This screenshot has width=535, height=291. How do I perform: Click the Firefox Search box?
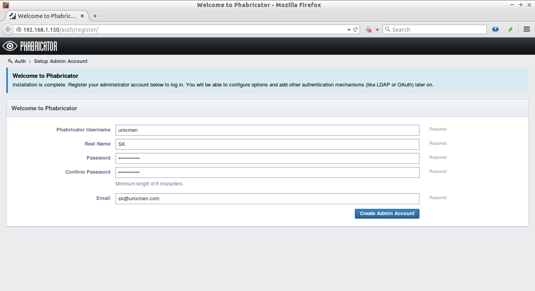coord(434,30)
